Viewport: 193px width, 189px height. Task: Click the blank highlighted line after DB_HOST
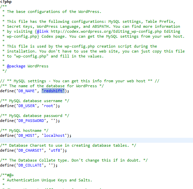[96, 140]
